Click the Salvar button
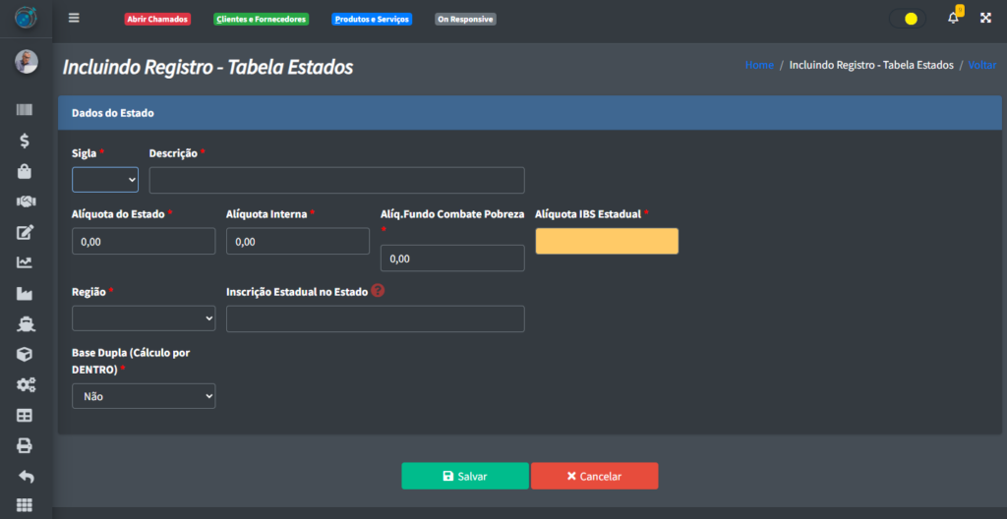 pos(465,476)
